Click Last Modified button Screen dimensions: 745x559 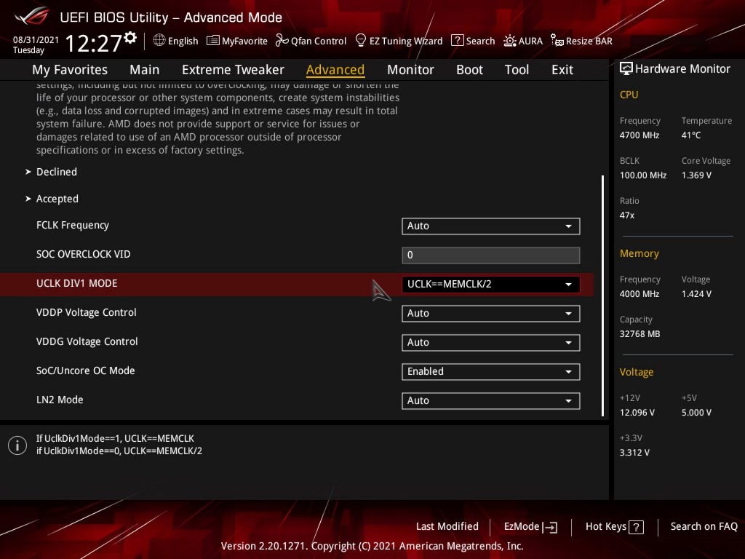point(447,527)
